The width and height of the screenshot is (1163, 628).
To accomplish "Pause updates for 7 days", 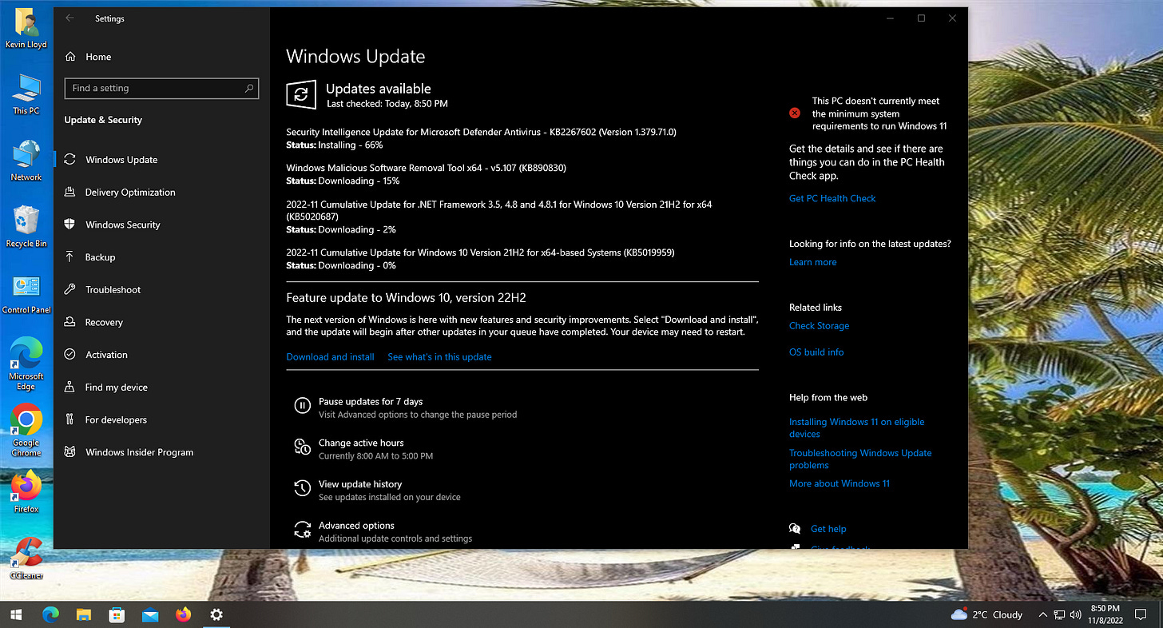I will coord(370,401).
